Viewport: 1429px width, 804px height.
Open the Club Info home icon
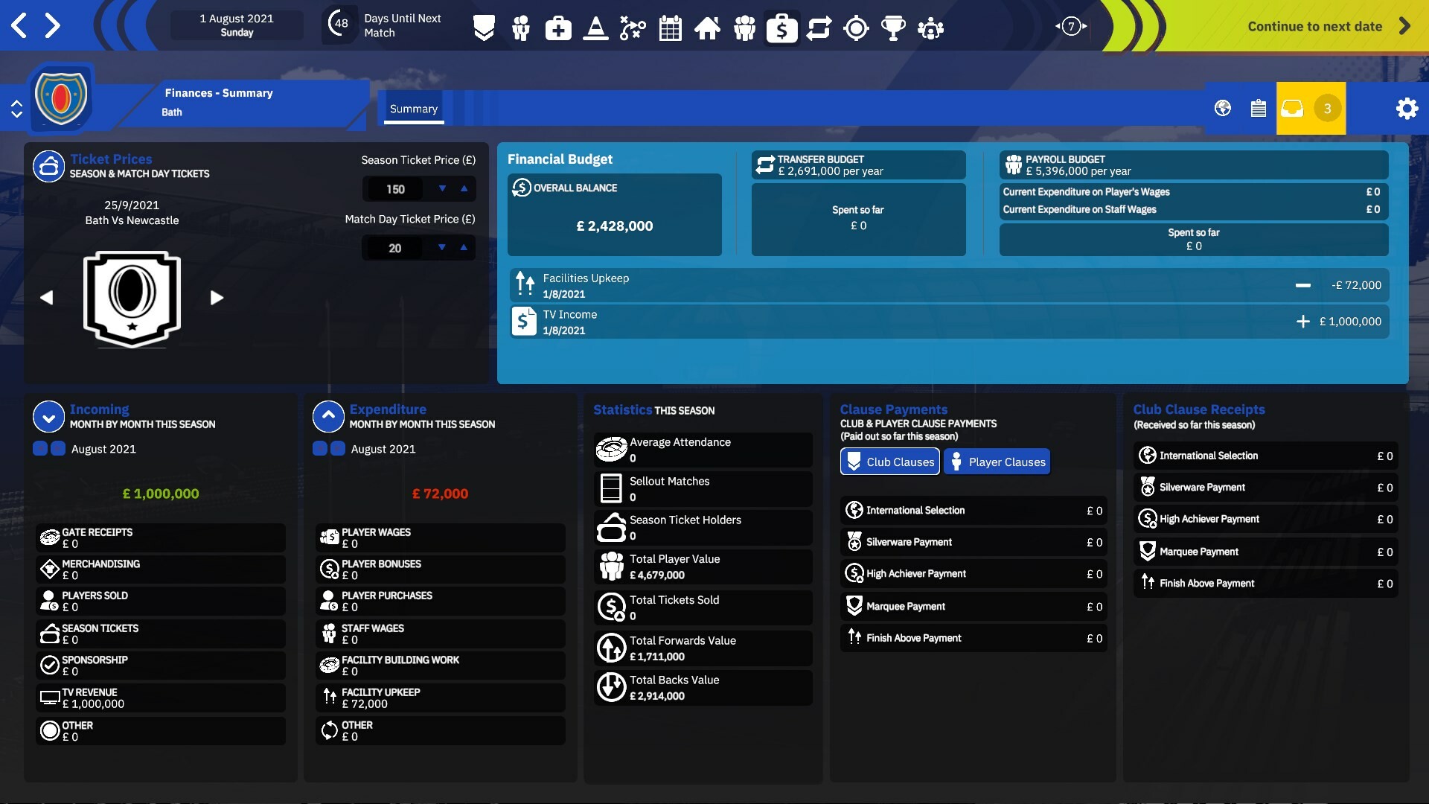708,28
